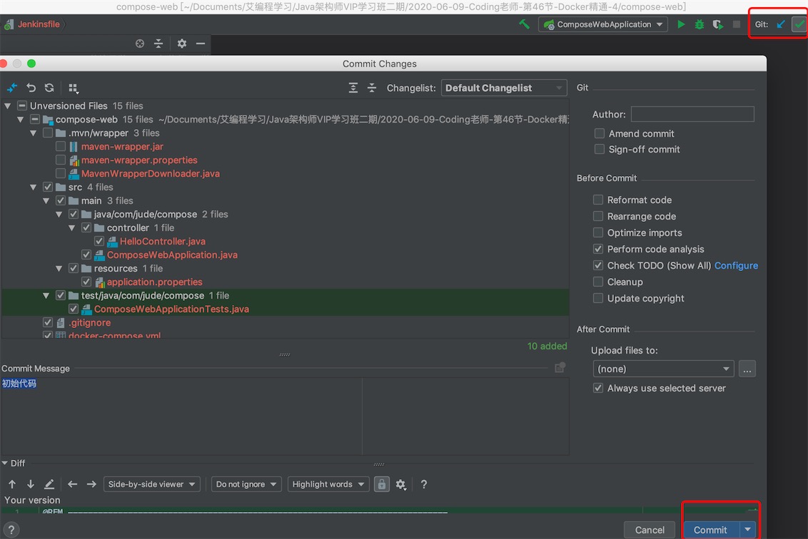This screenshot has width=808, height=539.
Task: Click the Build project hammer icon
Action: [x=524, y=24]
